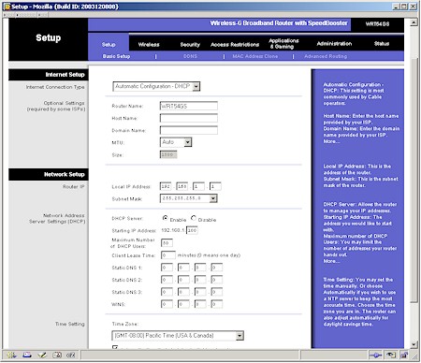Click the last Local IP Address octet field
This screenshot has height=363, width=421.
(215, 186)
